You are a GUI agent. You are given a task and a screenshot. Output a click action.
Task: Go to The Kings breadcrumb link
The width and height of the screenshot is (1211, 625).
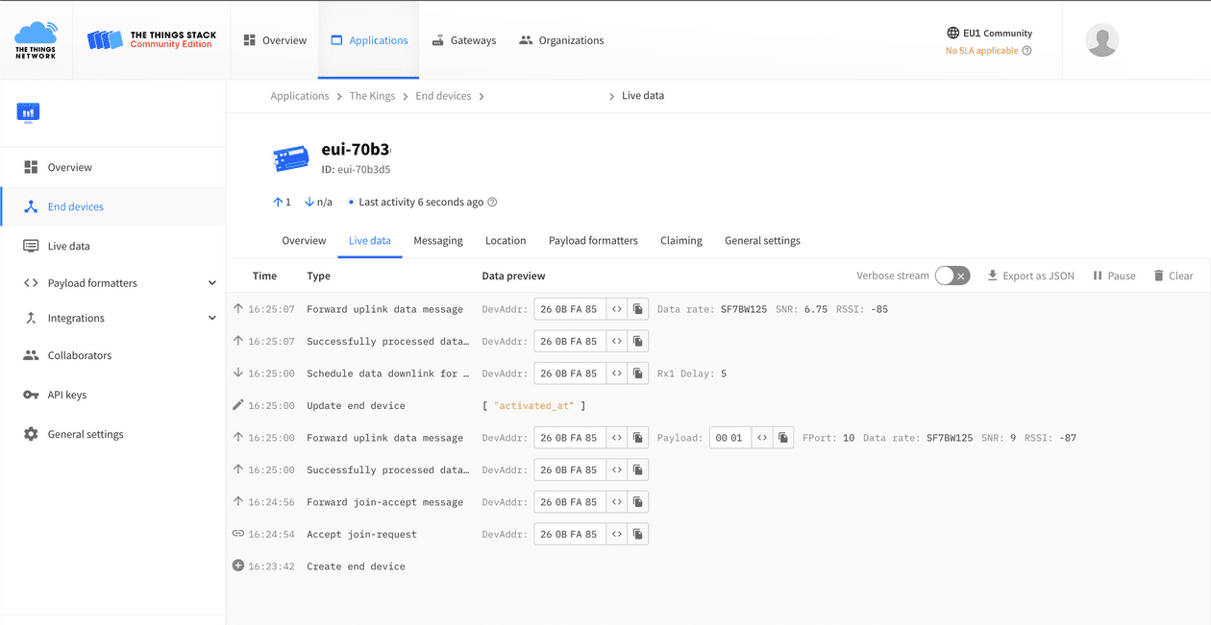pyautogui.click(x=372, y=95)
